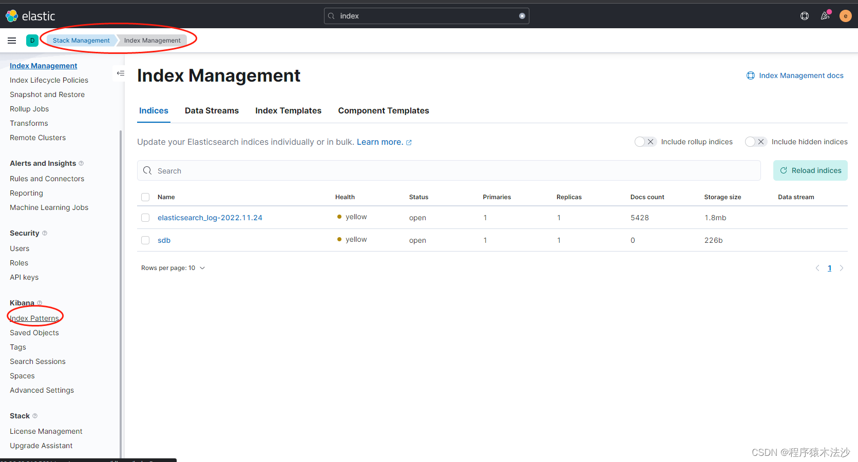Screen dimensions: 858x462
Task: Click the Index Management docs icon
Action: [x=751, y=75]
